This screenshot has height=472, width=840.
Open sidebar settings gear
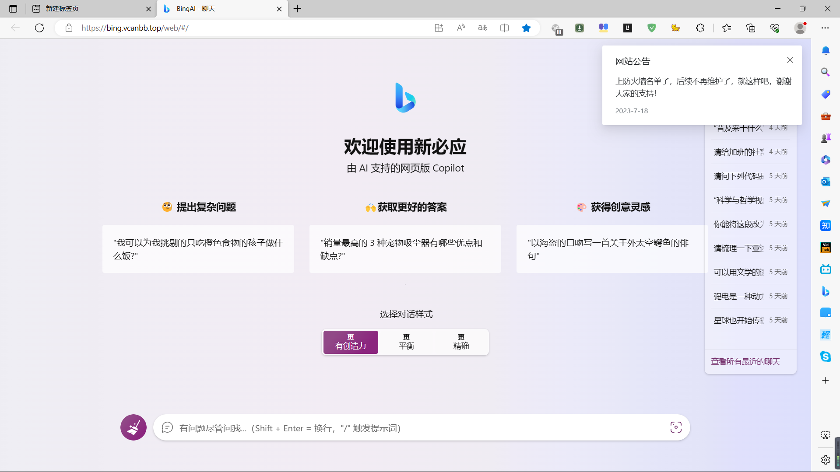click(826, 460)
